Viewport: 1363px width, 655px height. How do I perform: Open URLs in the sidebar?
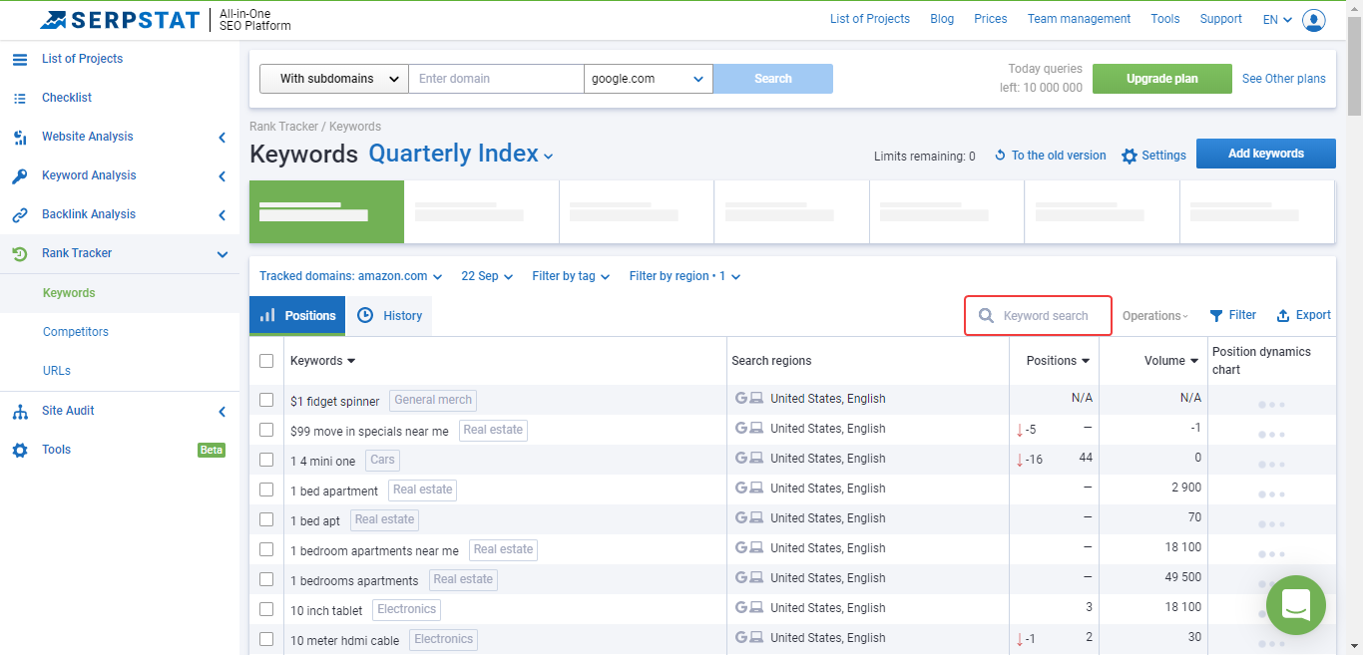(57, 371)
